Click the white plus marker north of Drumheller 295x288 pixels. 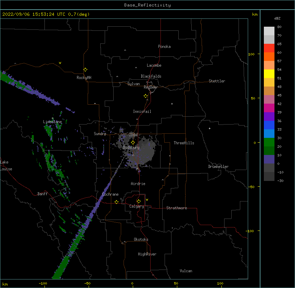(x=209, y=128)
